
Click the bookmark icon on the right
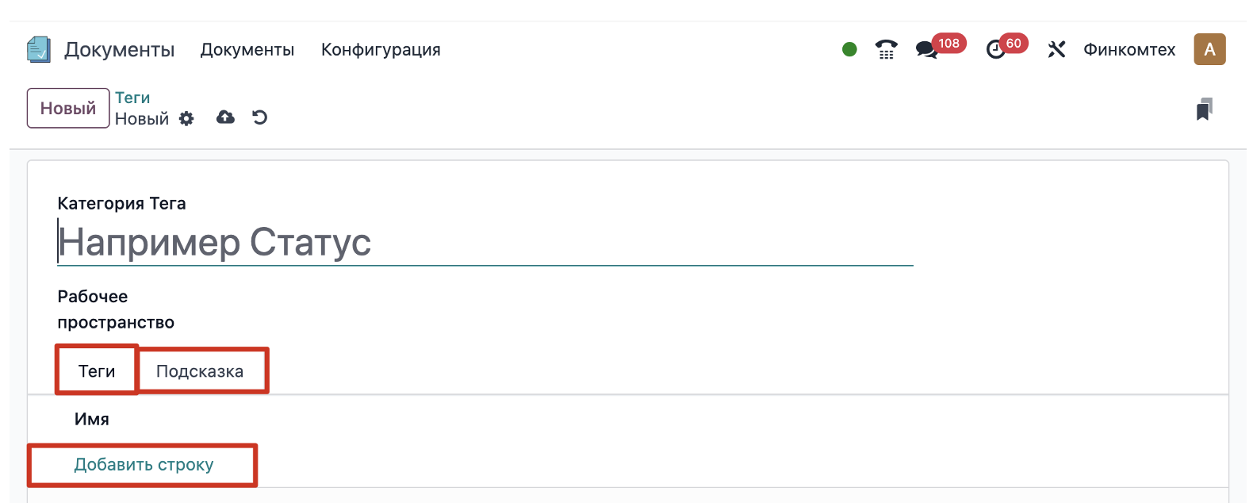1204,109
